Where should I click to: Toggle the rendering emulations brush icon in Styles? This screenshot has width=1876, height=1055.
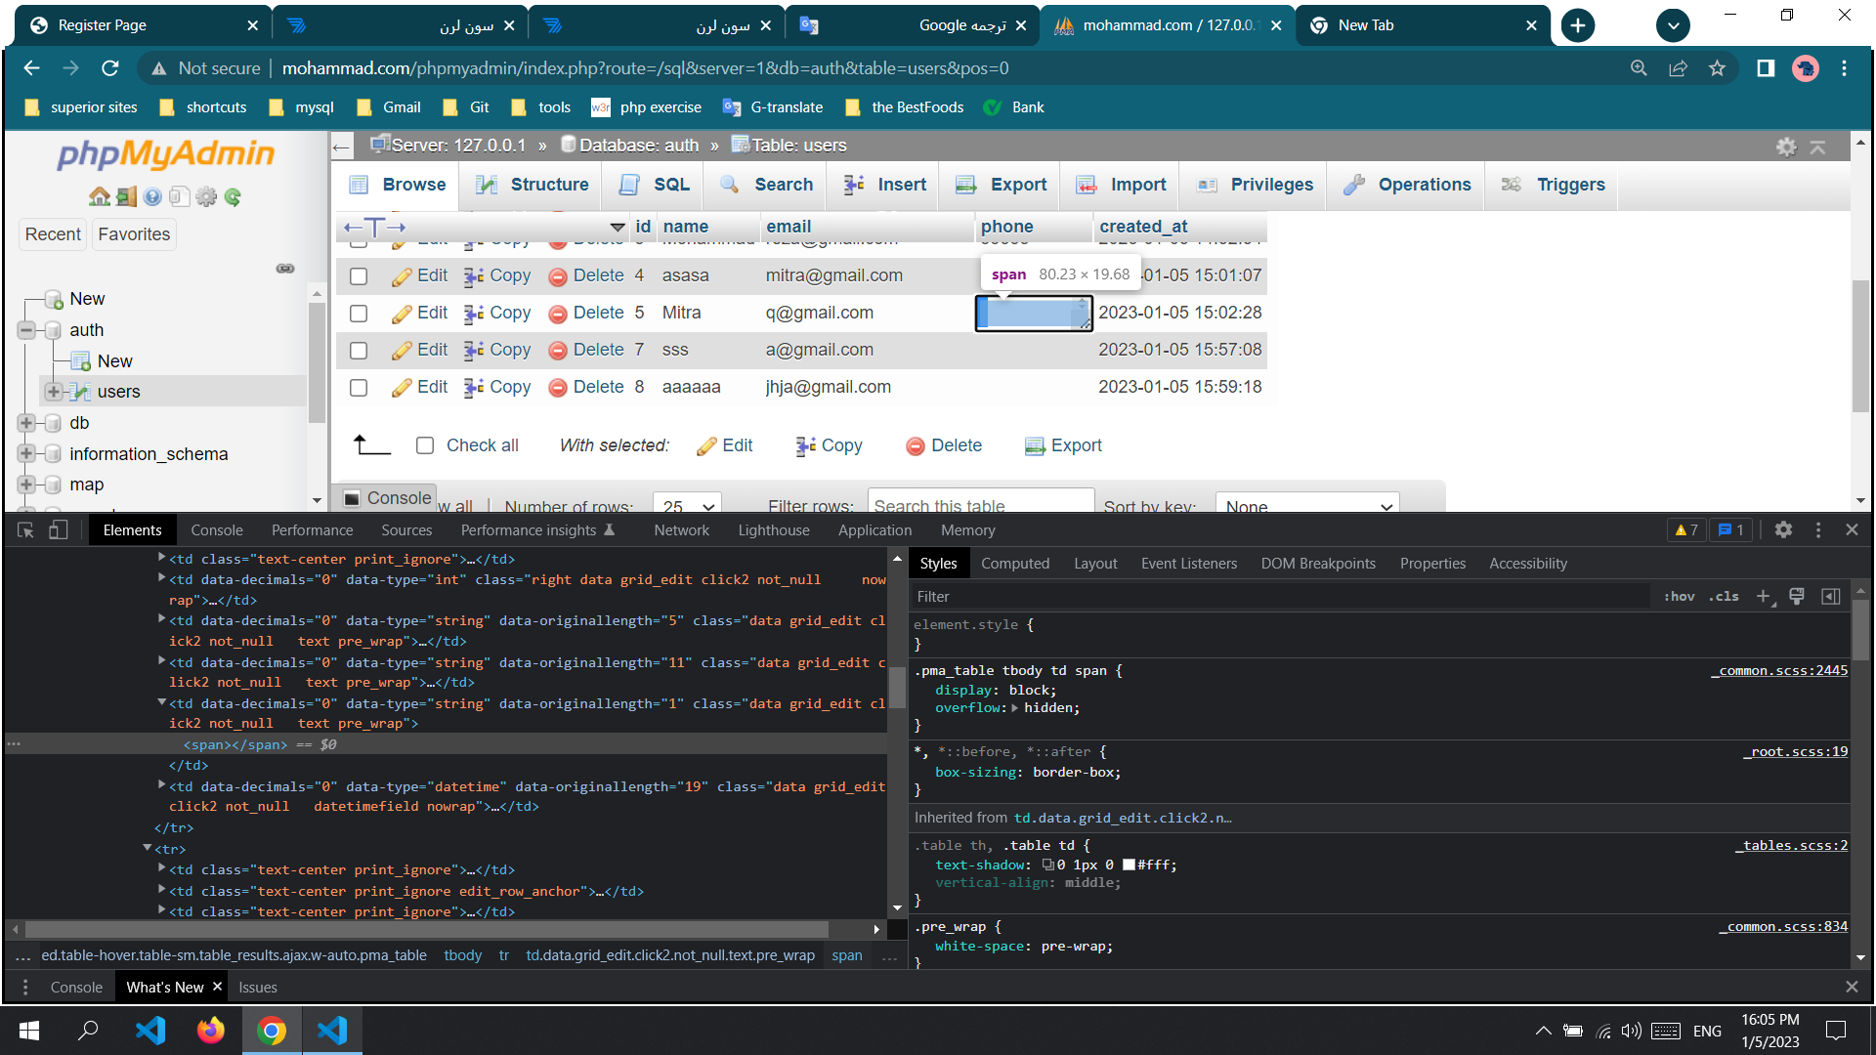click(1797, 596)
